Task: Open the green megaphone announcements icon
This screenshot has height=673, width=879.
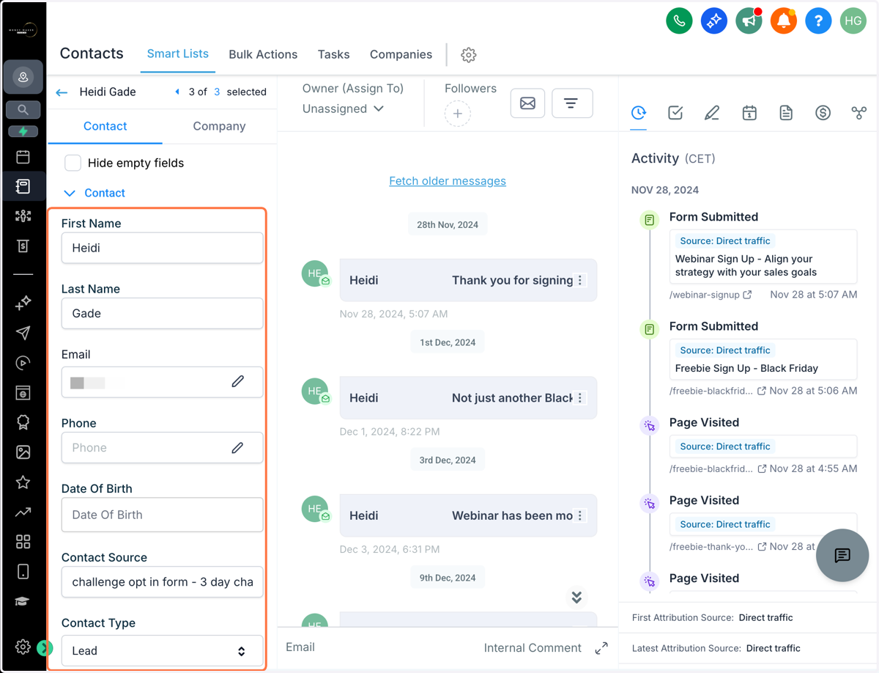Action: pos(749,21)
